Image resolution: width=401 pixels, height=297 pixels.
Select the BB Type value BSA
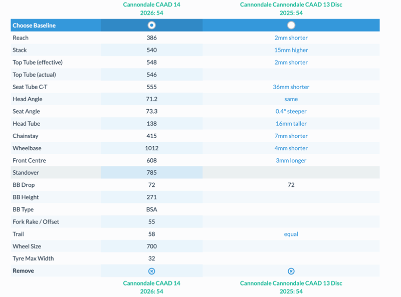pos(152,209)
